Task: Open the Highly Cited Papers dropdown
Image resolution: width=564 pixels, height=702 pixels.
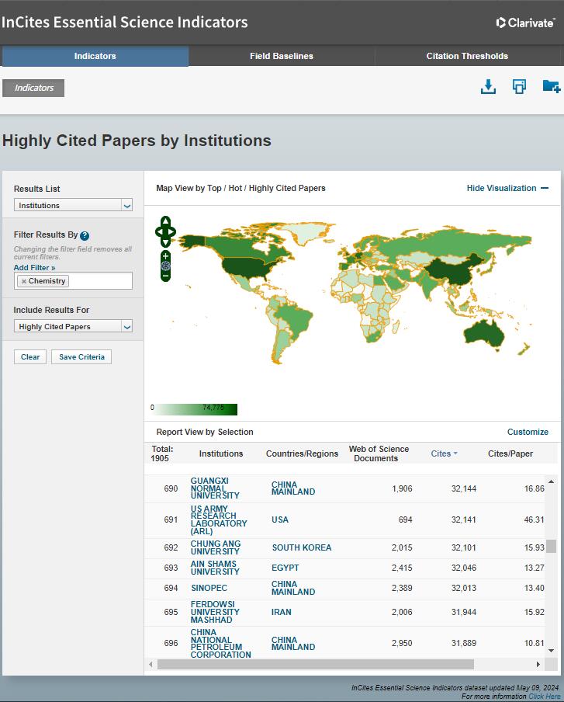Action: coord(73,326)
